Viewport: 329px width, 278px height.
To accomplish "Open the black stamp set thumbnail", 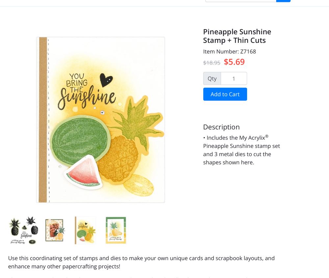I will pos(23,230).
